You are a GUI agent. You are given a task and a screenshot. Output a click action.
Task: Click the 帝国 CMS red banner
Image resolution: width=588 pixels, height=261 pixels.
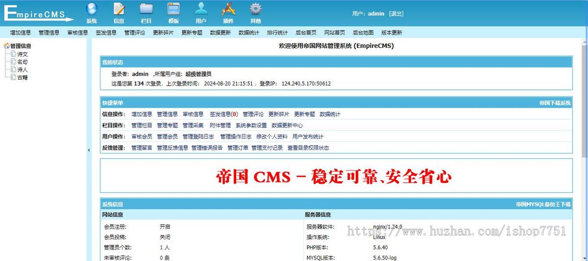click(334, 176)
